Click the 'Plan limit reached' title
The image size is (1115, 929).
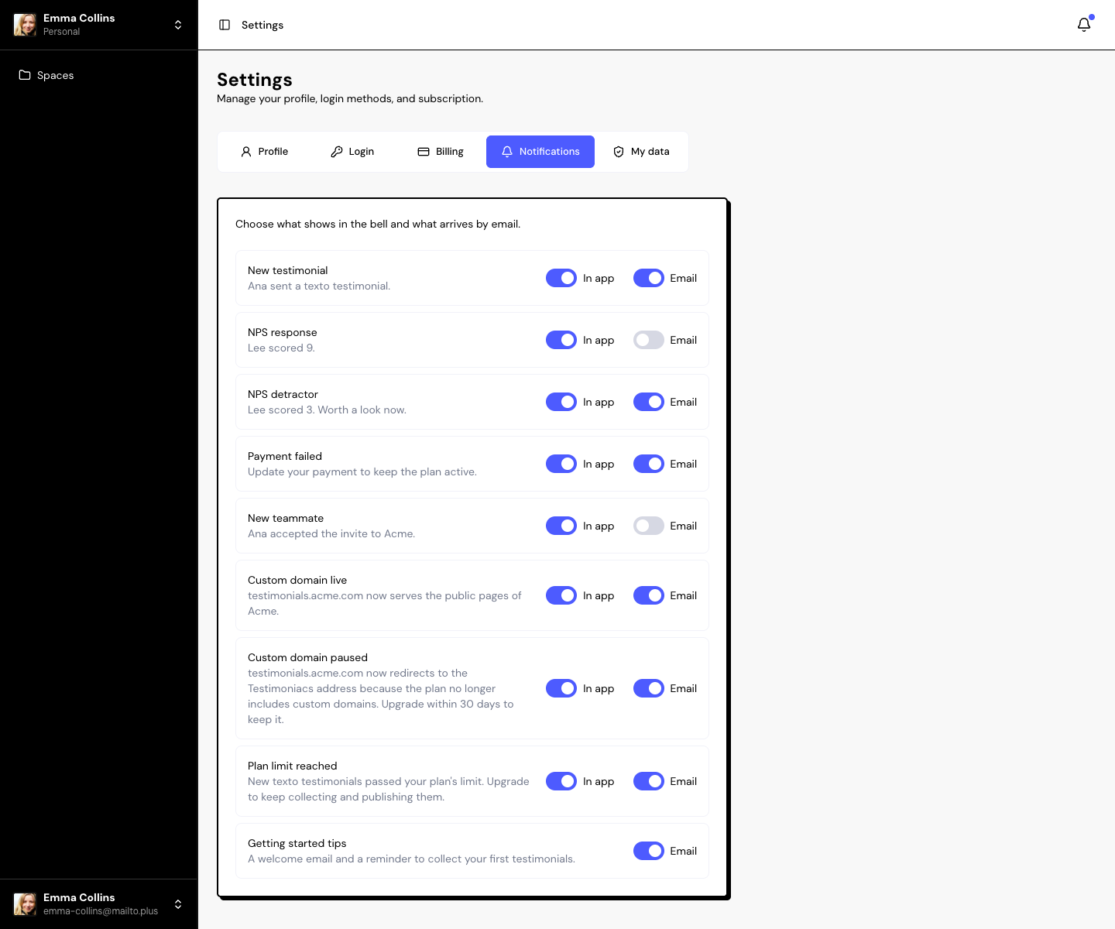pos(293,766)
